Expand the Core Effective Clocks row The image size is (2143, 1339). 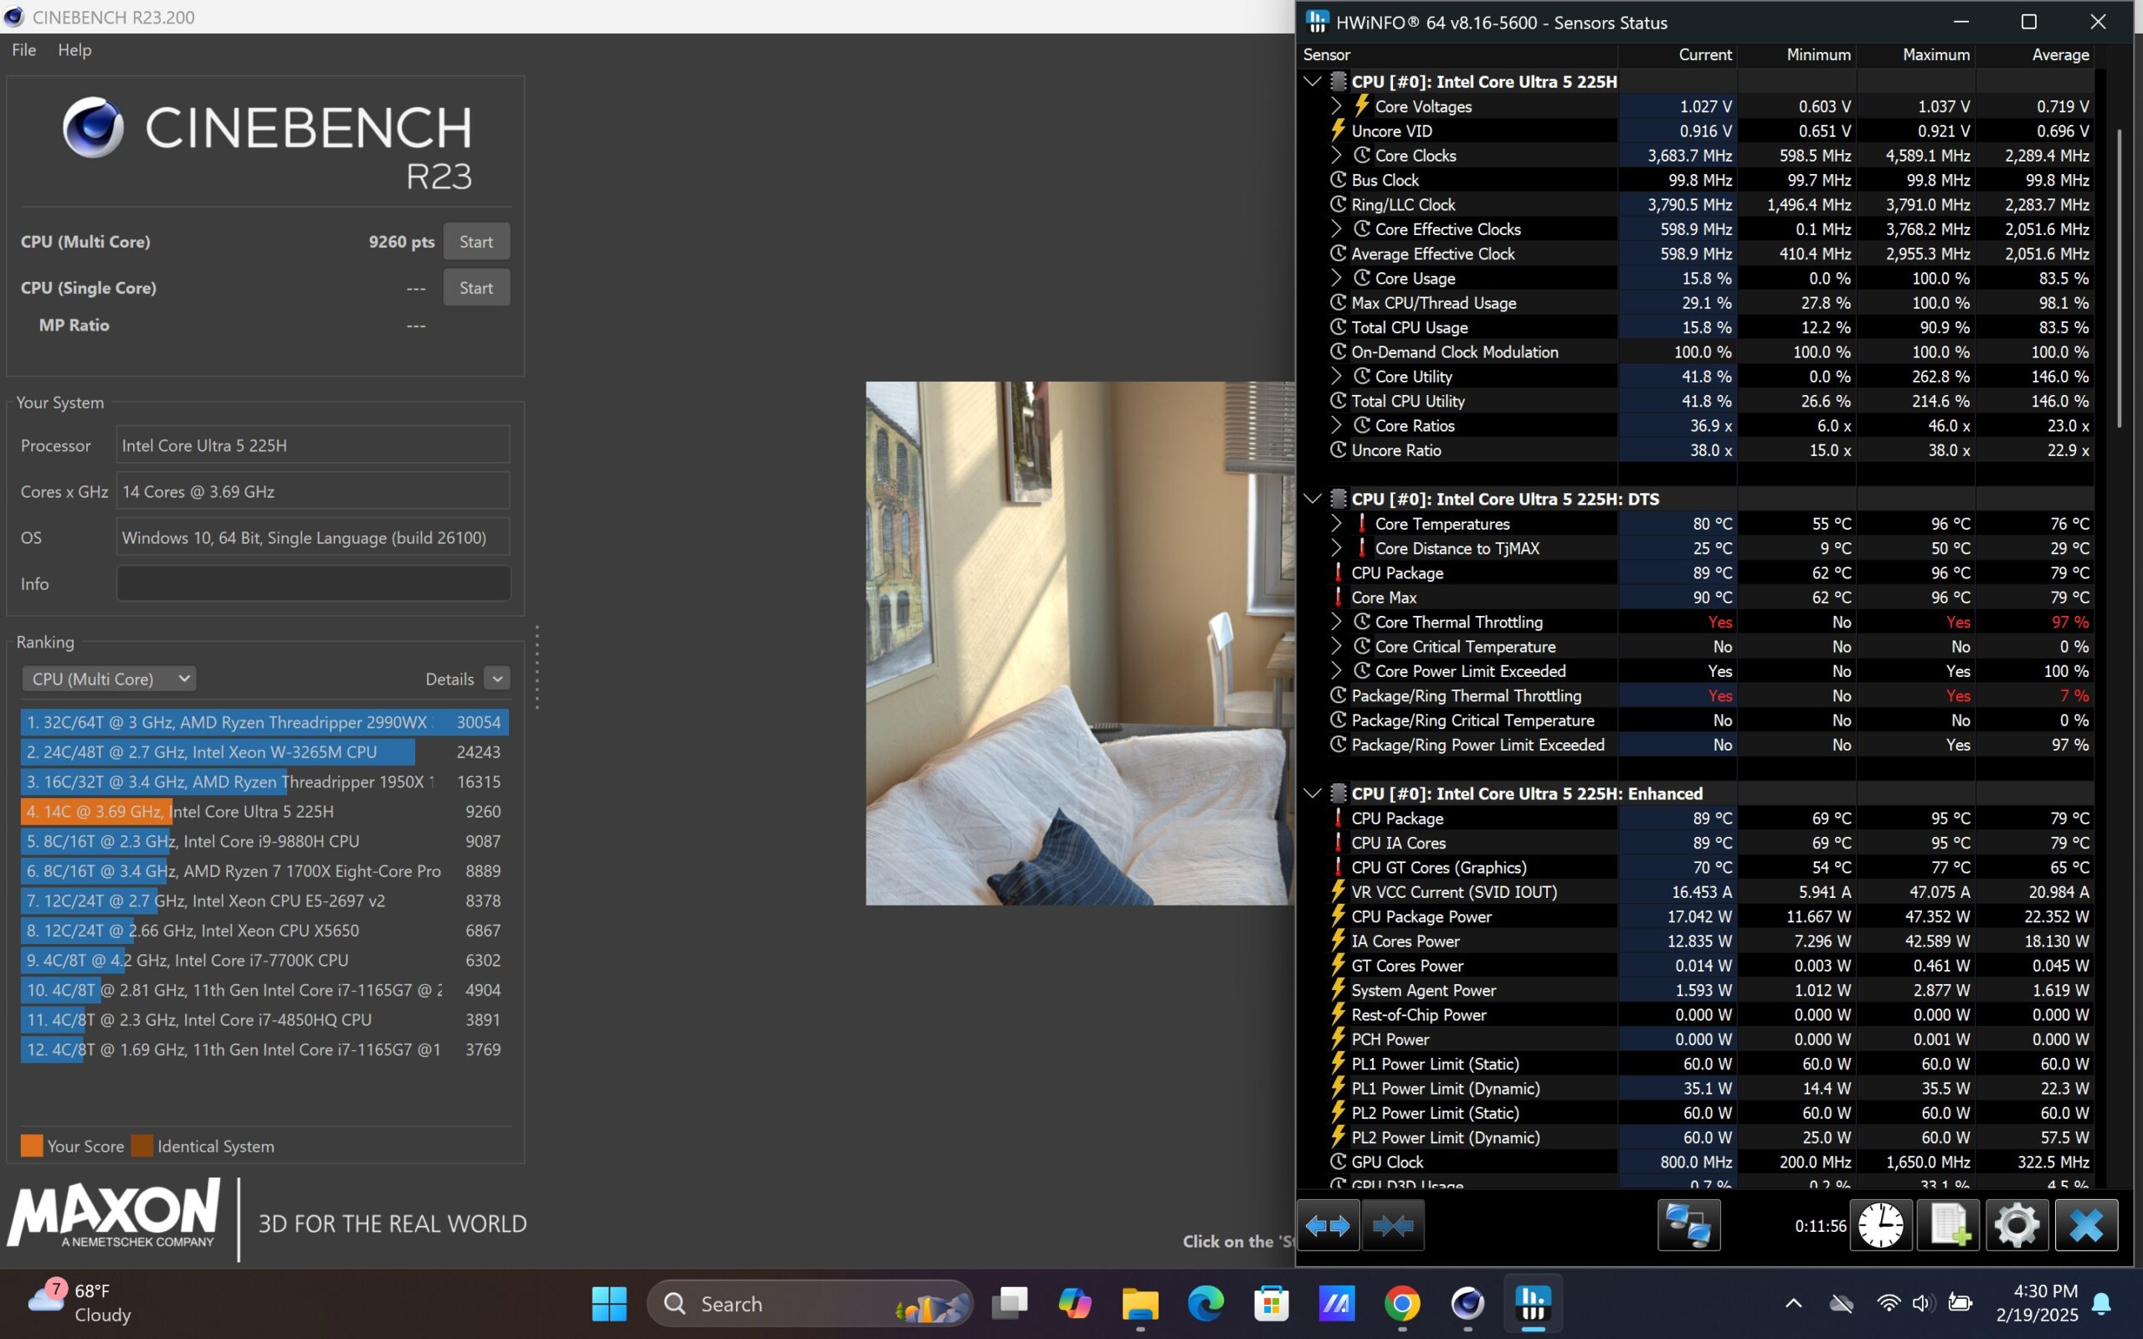click(x=1336, y=229)
